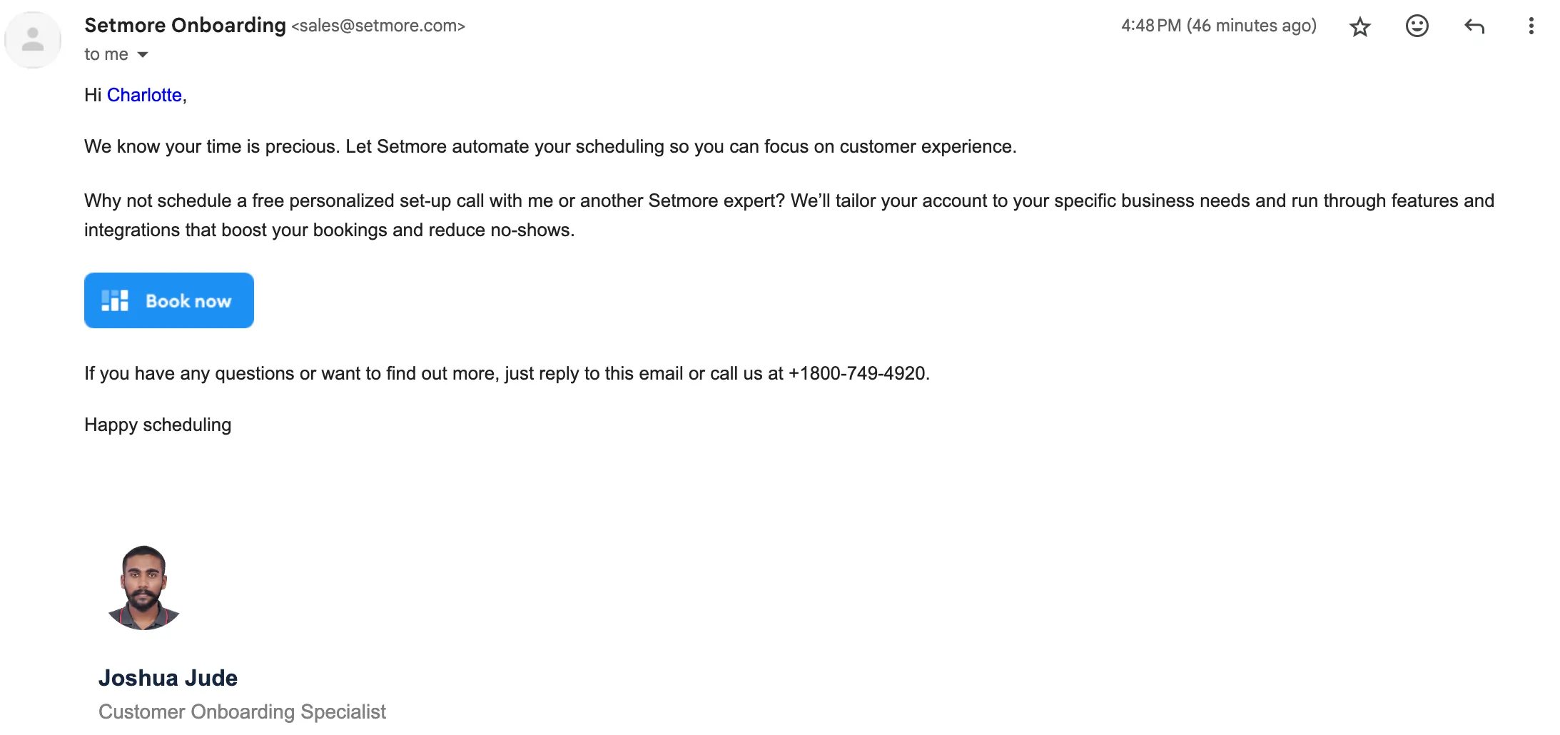Click Joshua Jude's profile photo
The image size is (1560, 735).
point(143,588)
